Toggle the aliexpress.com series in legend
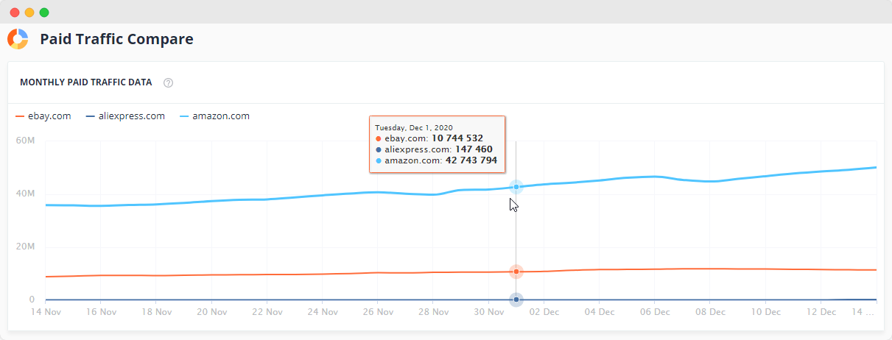 [x=125, y=116]
